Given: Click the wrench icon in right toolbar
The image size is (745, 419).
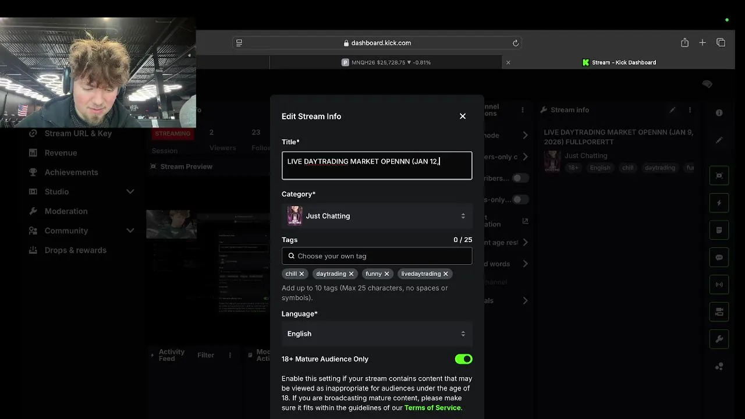Looking at the screenshot, I should pyautogui.click(x=719, y=339).
